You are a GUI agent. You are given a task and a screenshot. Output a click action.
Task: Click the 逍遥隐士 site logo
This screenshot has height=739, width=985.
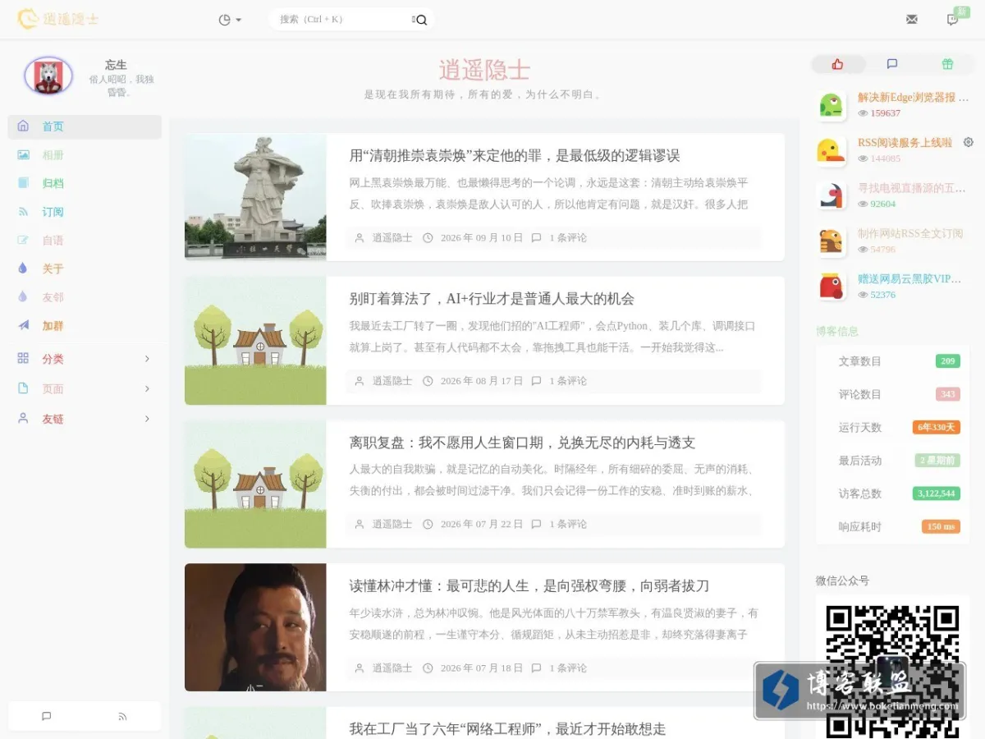58,19
